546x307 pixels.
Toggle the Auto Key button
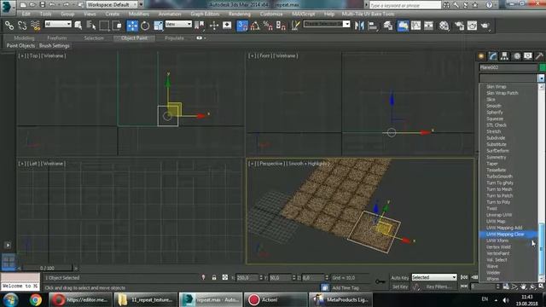[x=400, y=278]
